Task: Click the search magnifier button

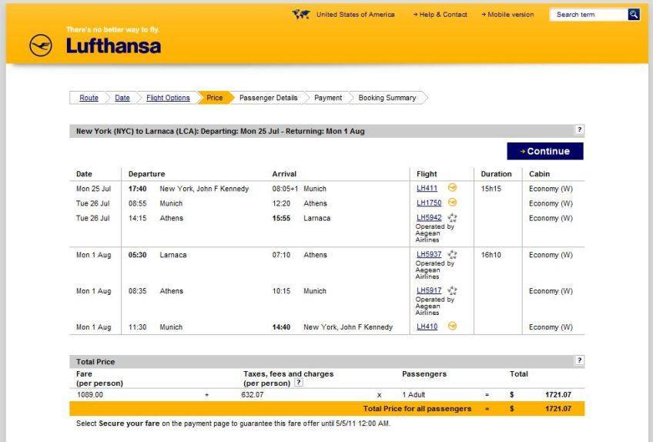Action: coord(634,15)
